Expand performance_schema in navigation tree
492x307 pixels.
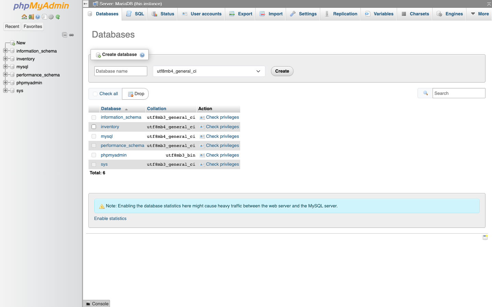pos(5,75)
